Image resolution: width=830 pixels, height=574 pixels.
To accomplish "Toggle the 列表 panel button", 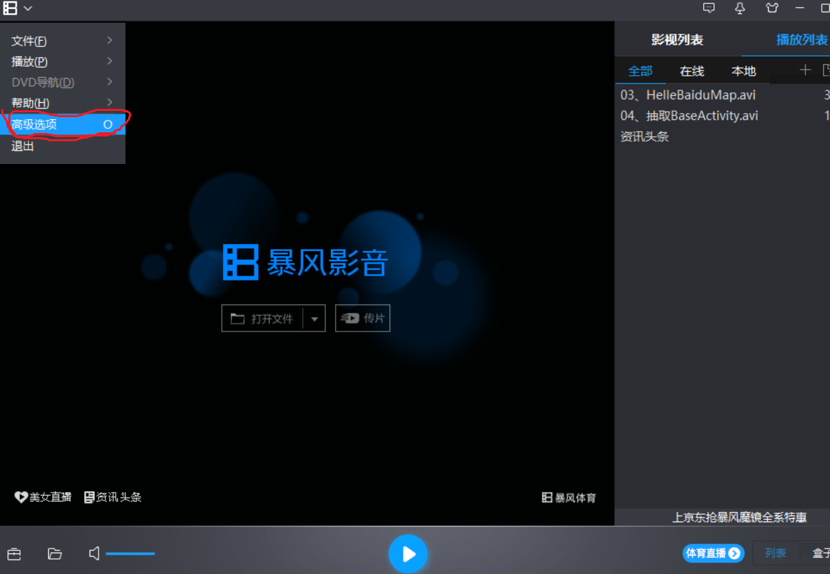I will click(776, 553).
